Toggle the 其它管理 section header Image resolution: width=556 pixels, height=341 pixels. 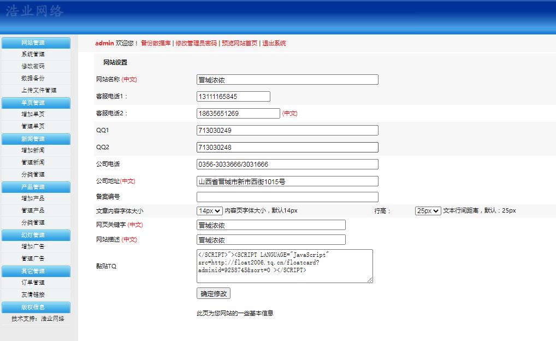[36, 272]
